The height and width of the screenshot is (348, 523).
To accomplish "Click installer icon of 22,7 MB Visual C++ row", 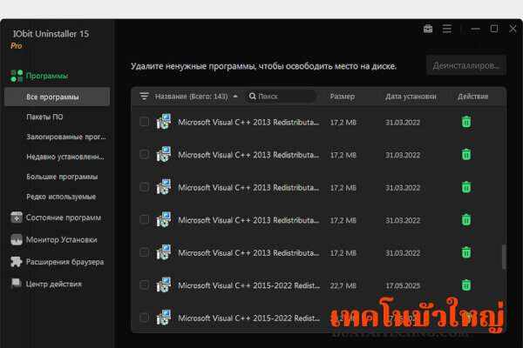I will [x=164, y=284].
